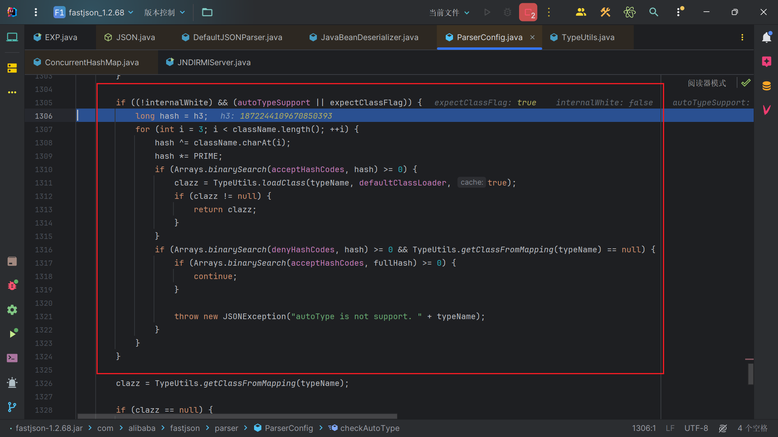Click the red stop button with badge 2
This screenshot has height=437, width=778.
[528, 12]
